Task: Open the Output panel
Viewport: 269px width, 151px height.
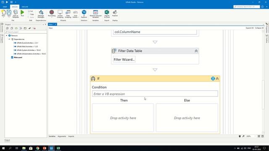Action: point(7,140)
